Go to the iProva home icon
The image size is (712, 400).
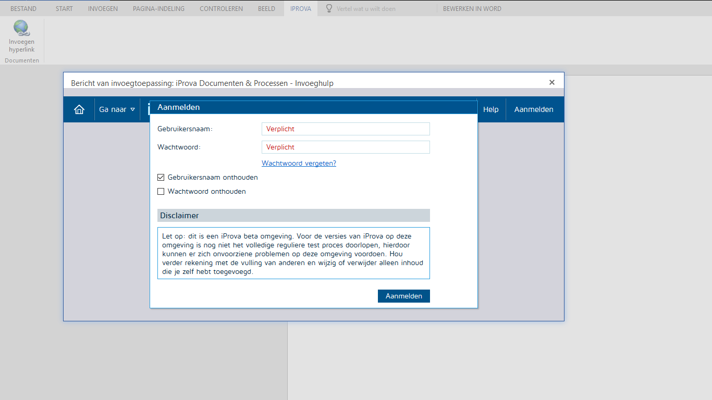[79, 109]
